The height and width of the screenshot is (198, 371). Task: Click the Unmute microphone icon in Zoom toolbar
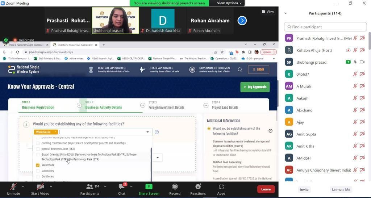(13, 187)
